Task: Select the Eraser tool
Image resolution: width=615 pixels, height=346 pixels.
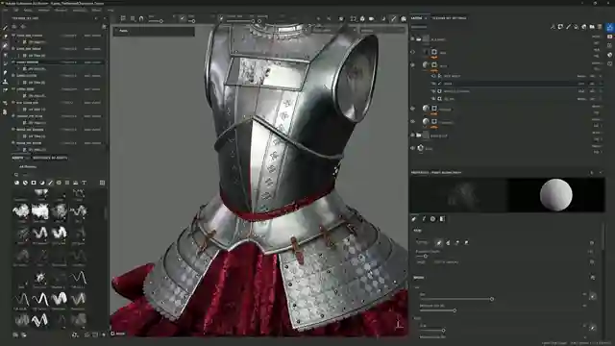Action: coord(5,37)
